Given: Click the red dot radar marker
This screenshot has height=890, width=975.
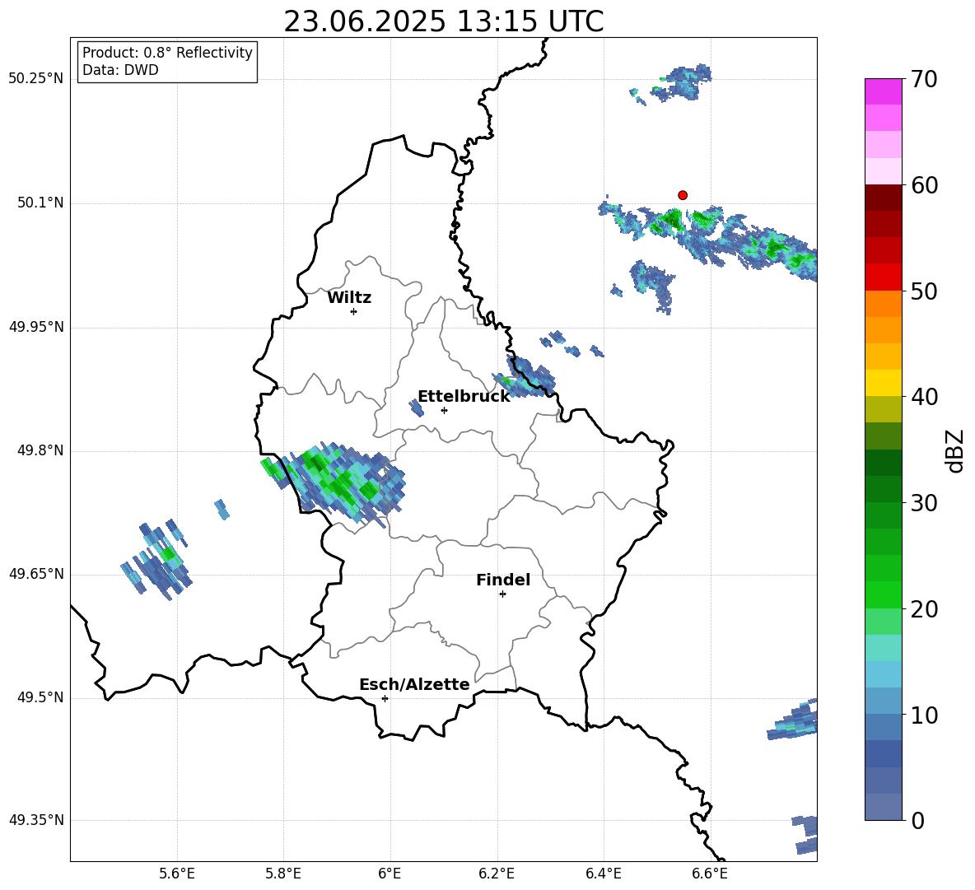Looking at the screenshot, I should (683, 195).
